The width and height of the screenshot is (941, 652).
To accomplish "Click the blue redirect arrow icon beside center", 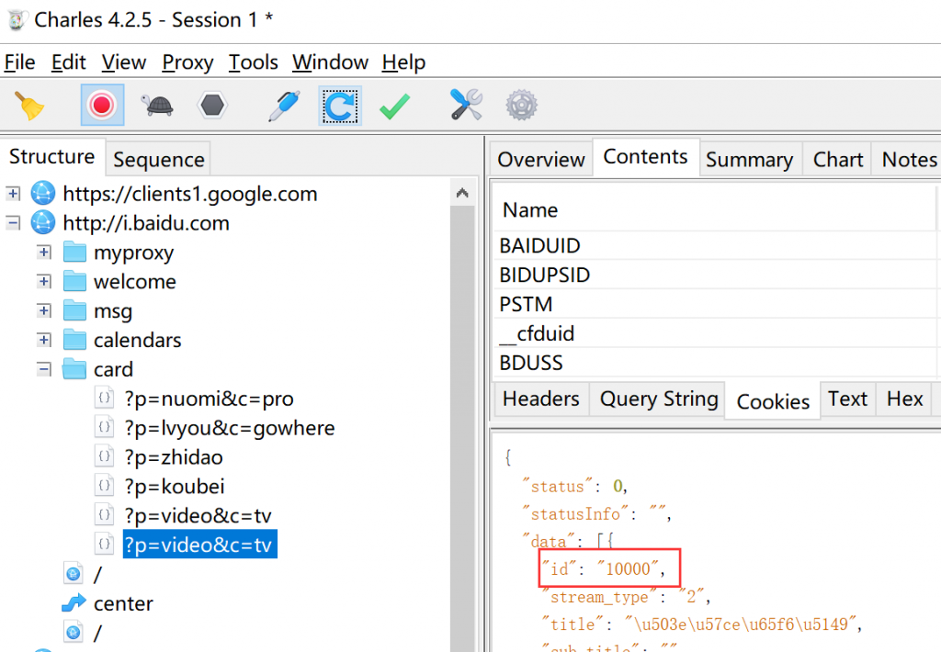I will 74,602.
